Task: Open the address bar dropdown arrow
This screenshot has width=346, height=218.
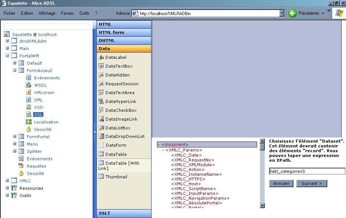Action: (x=282, y=14)
